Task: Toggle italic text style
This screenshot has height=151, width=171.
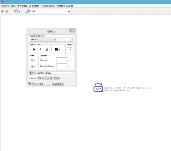Action: [x=40, y=49]
